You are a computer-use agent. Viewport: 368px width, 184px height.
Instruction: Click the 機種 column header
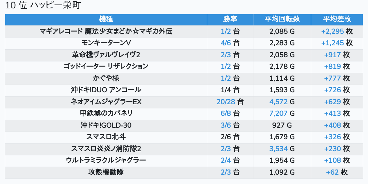click(x=106, y=19)
